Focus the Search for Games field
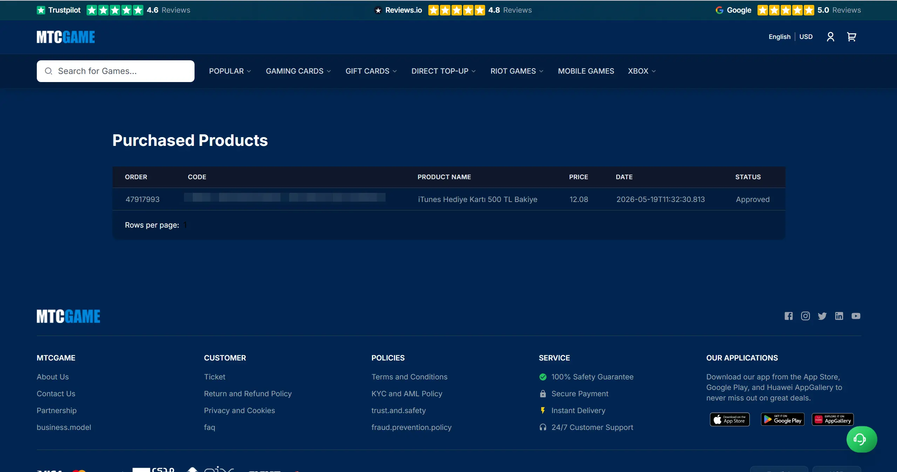The width and height of the screenshot is (897, 472). (116, 71)
